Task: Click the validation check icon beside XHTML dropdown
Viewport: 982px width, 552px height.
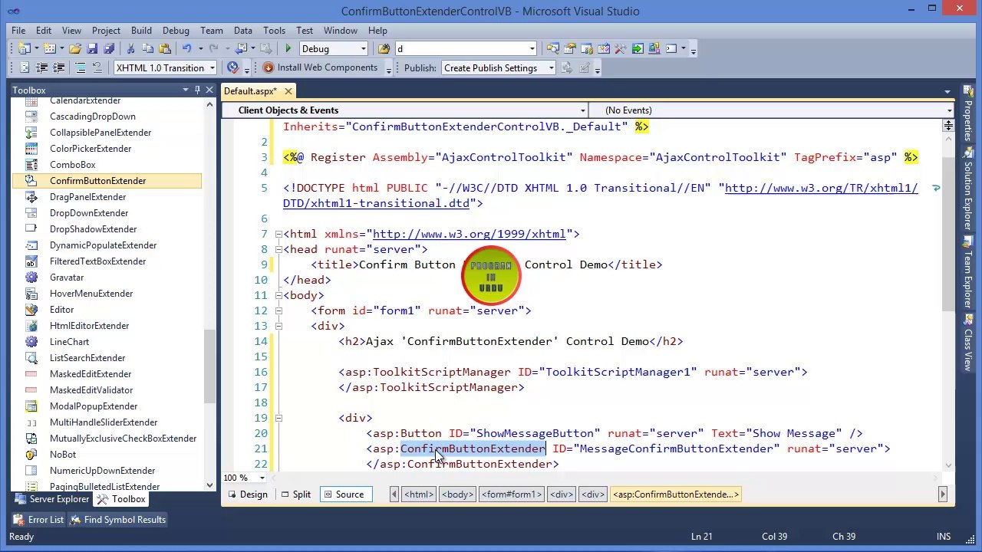Action: pyautogui.click(x=233, y=67)
